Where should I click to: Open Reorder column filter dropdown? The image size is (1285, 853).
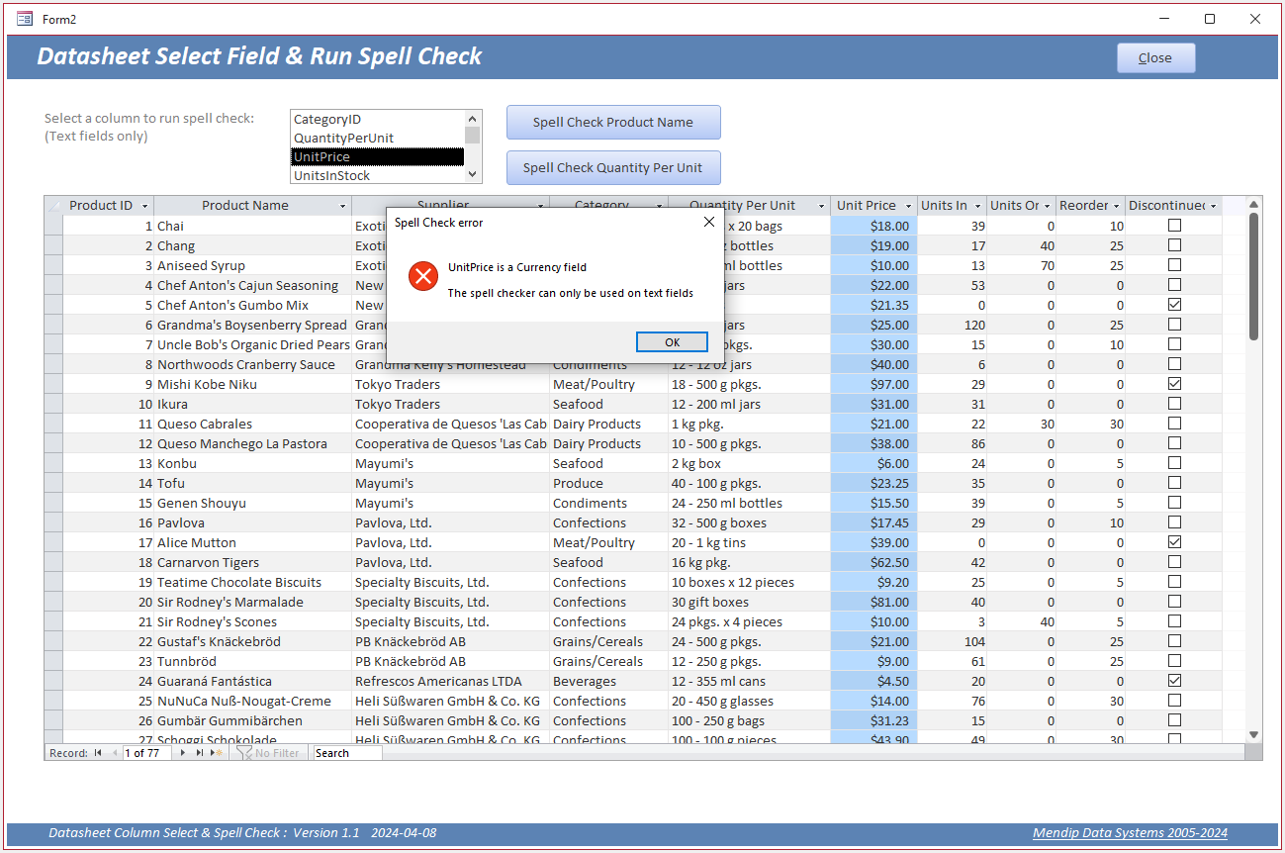tap(1117, 206)
